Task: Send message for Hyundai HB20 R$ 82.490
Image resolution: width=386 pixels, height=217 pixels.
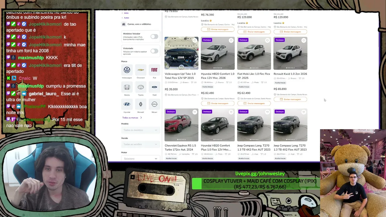Action: point(218,103)
